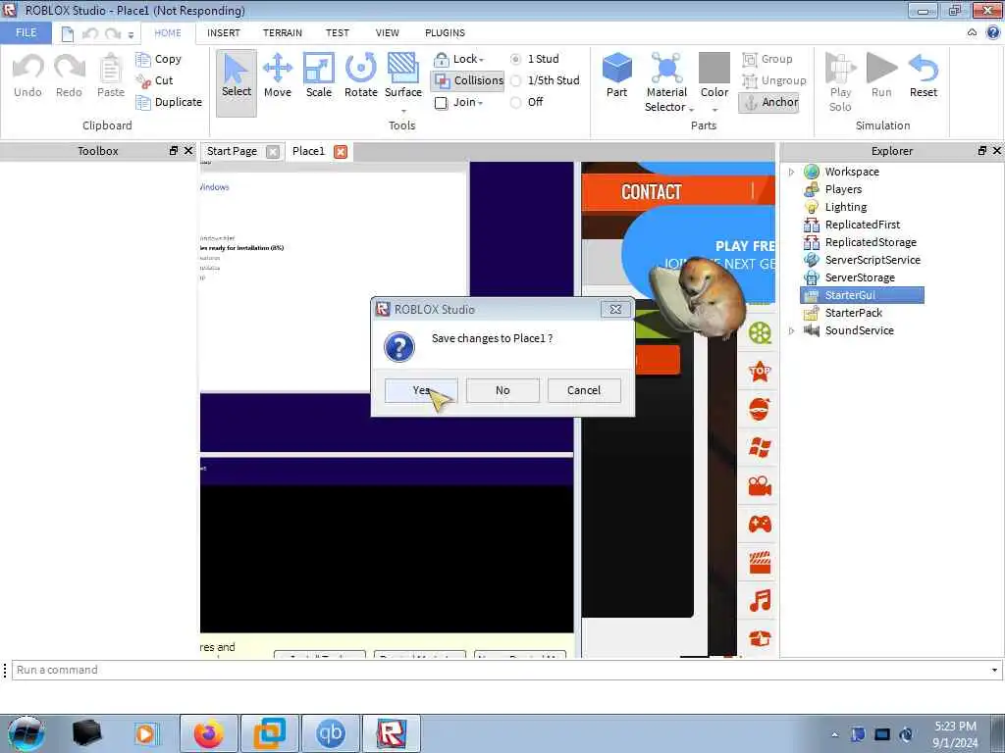Image resolution: width=1005 pixels, height=753 pixels.
Task: Check the Join checkbox
Action: (x=441, y=103)
